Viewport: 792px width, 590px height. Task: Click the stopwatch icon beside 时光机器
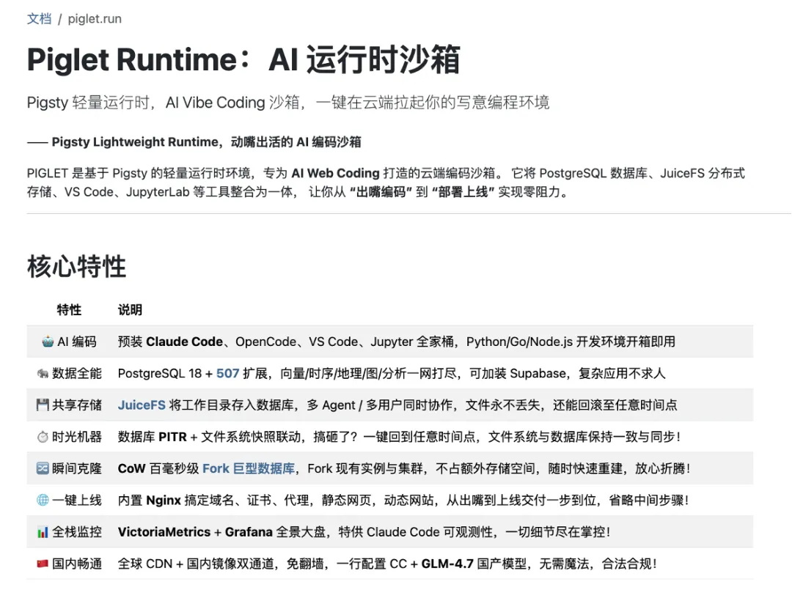coord(43,437)
